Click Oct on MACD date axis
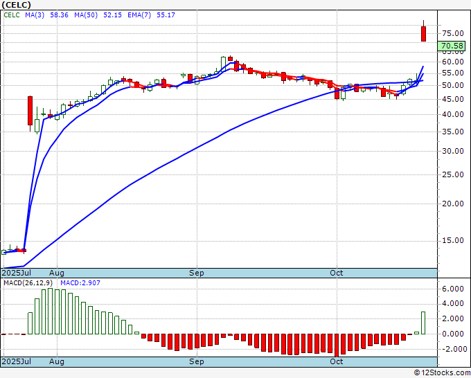471x378 pixels. pos(337,361)
